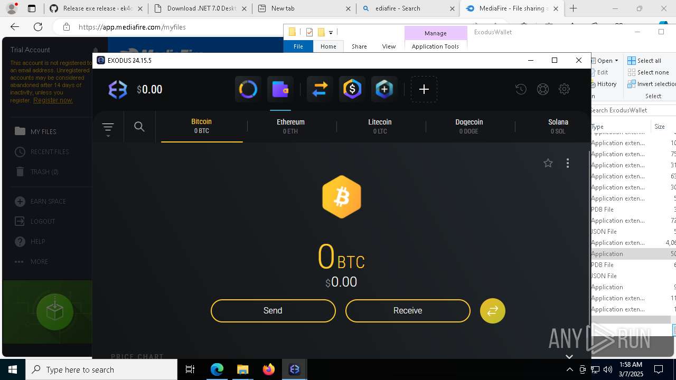The height and width of the screenshot is (380, 676).
Task: Click Select none in Explorer ribbon
Action: (x=649, y=72)
